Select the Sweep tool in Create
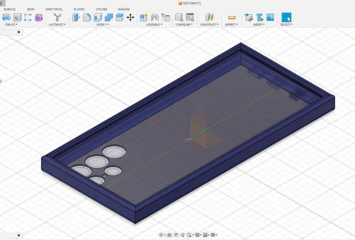The image size is (355, 240). [7, 17]
